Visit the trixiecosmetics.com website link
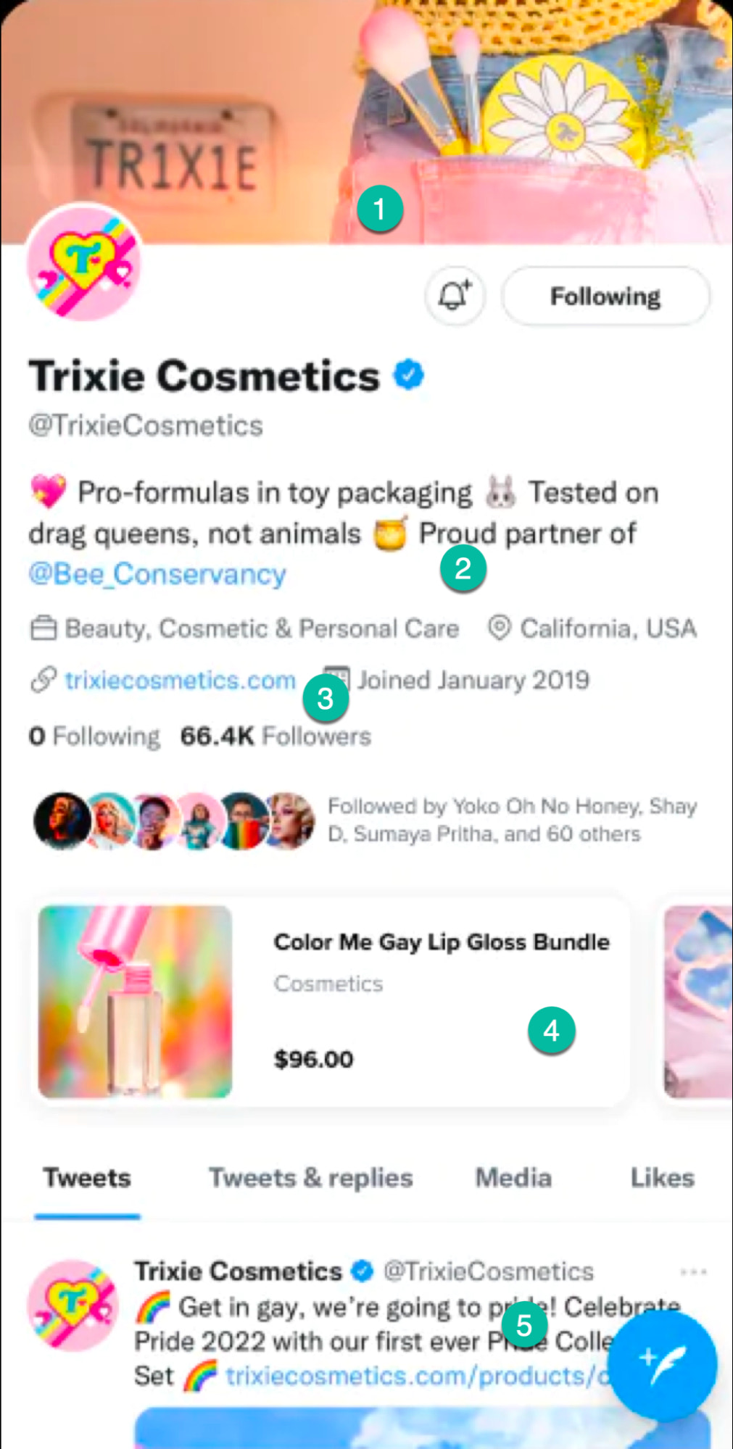The width and height of the screenshot is (733, 1449). tap(180, 679)
